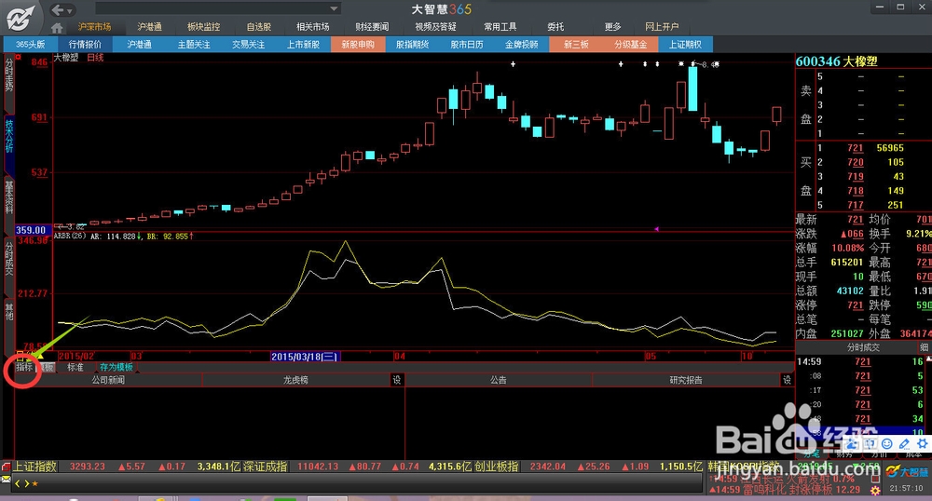This screenshot has width=932, height=501.
Task: Open the 龙虎榜 panel header
Action: [x=296, y=380]
